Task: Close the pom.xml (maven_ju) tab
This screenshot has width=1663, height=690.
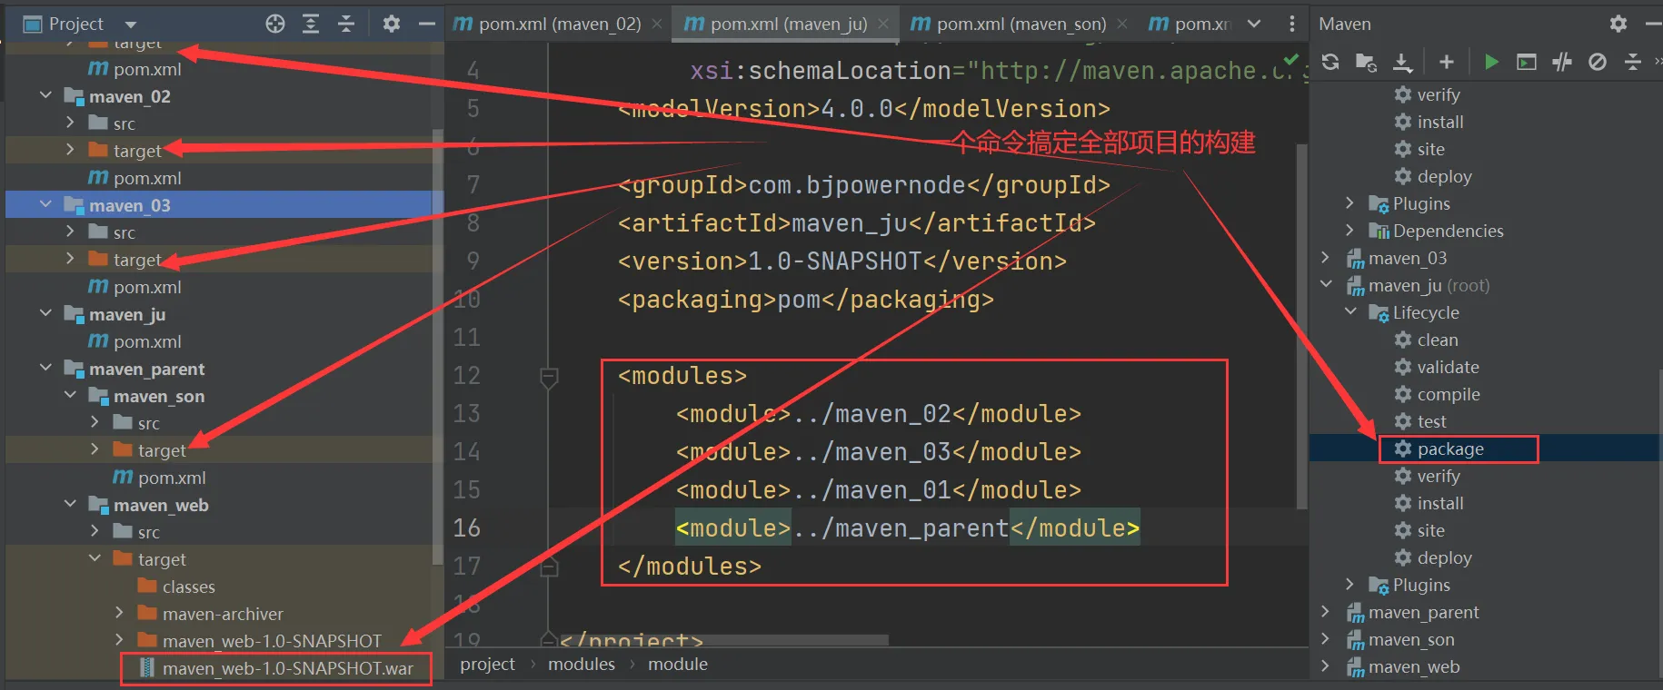Action: pos(883,24)
